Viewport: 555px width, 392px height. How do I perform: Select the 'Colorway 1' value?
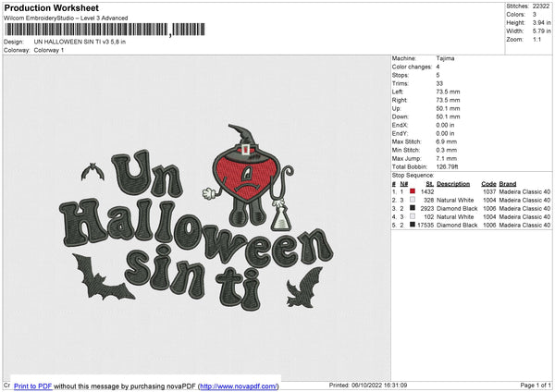49,50
